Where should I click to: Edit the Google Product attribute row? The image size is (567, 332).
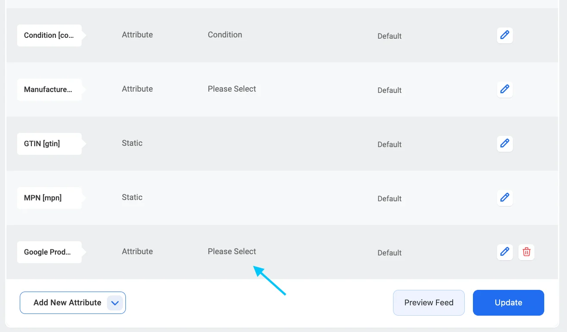click(x=505, y=252)
